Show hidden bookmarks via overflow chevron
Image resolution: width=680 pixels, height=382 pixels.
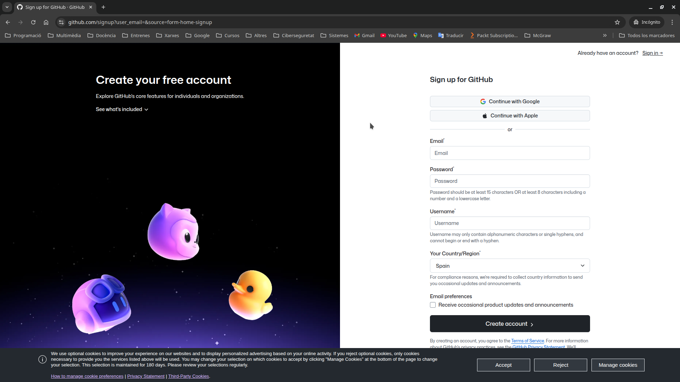coord(605,35)
